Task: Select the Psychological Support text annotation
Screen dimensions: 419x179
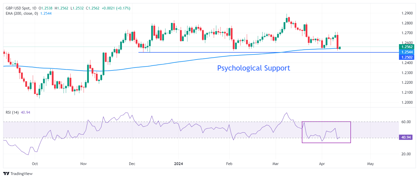Action: click(x=253, y=68)
